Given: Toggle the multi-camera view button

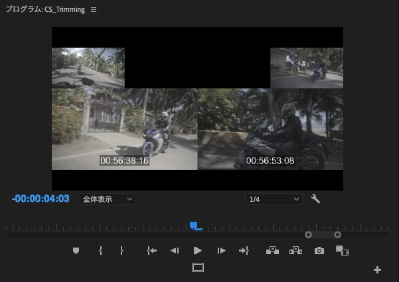Looking at the screenshot, I should coord(342,251).
